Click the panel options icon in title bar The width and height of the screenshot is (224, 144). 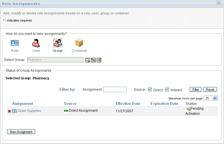tap(219, 3)
